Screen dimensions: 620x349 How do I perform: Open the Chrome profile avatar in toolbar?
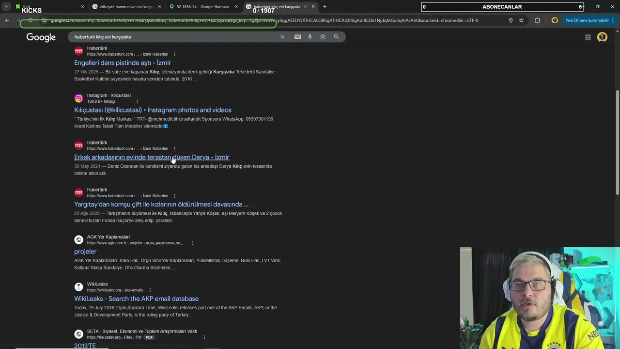555,20
